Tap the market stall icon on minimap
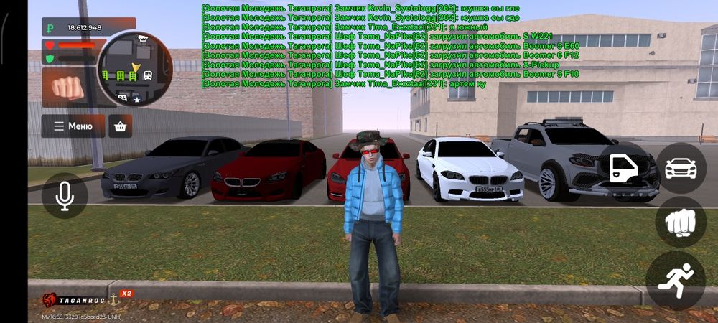The image size is (718, 323). click(144, 39)
